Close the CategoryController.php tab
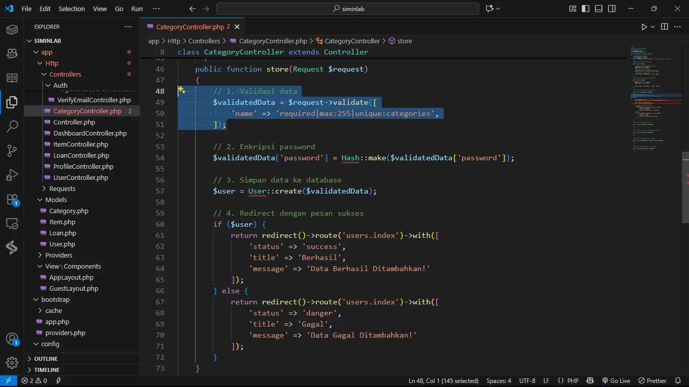The height and width of the screenshot is (387, 689). click(237, 27)
